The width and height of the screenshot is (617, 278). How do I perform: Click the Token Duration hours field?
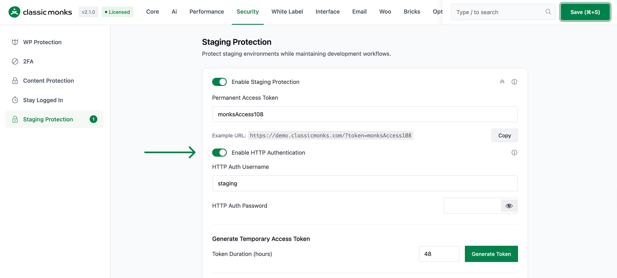pos(439,254)
